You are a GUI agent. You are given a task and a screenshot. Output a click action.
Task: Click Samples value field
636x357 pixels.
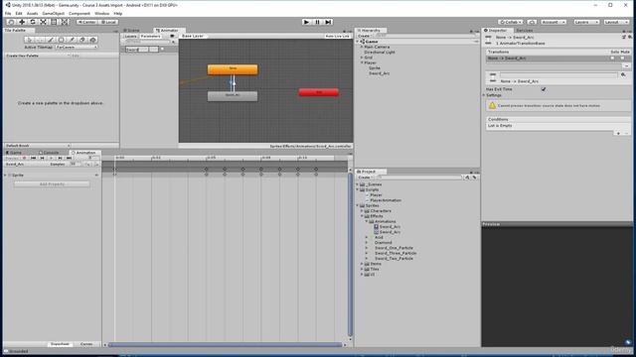coord(76,165)
